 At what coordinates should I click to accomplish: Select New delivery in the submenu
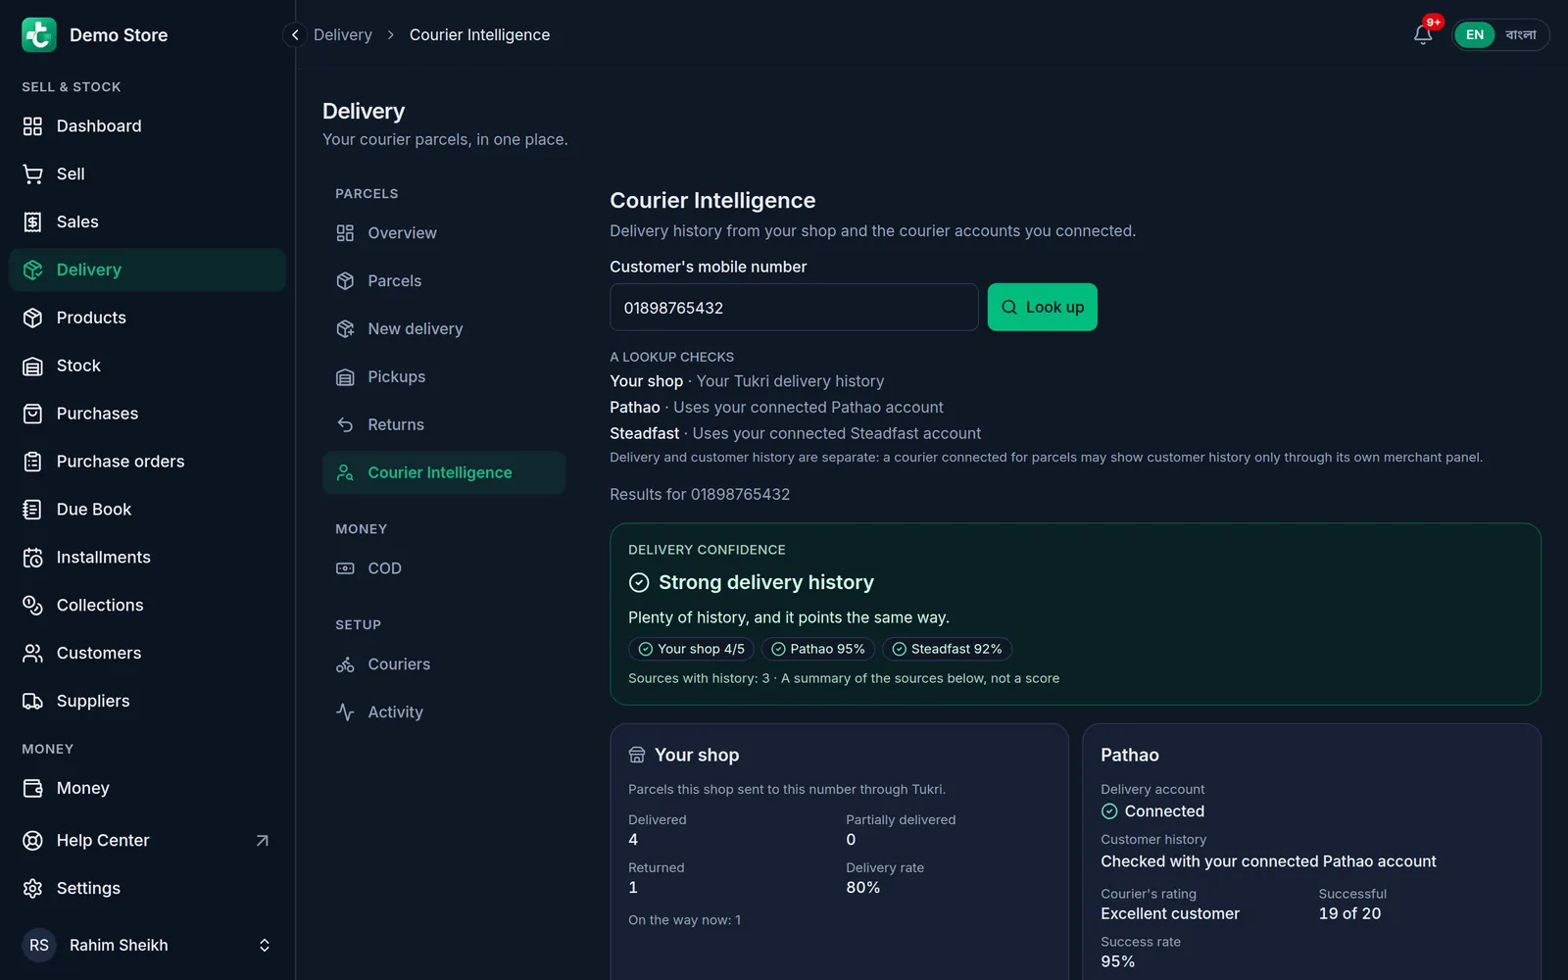pos(444,329)
